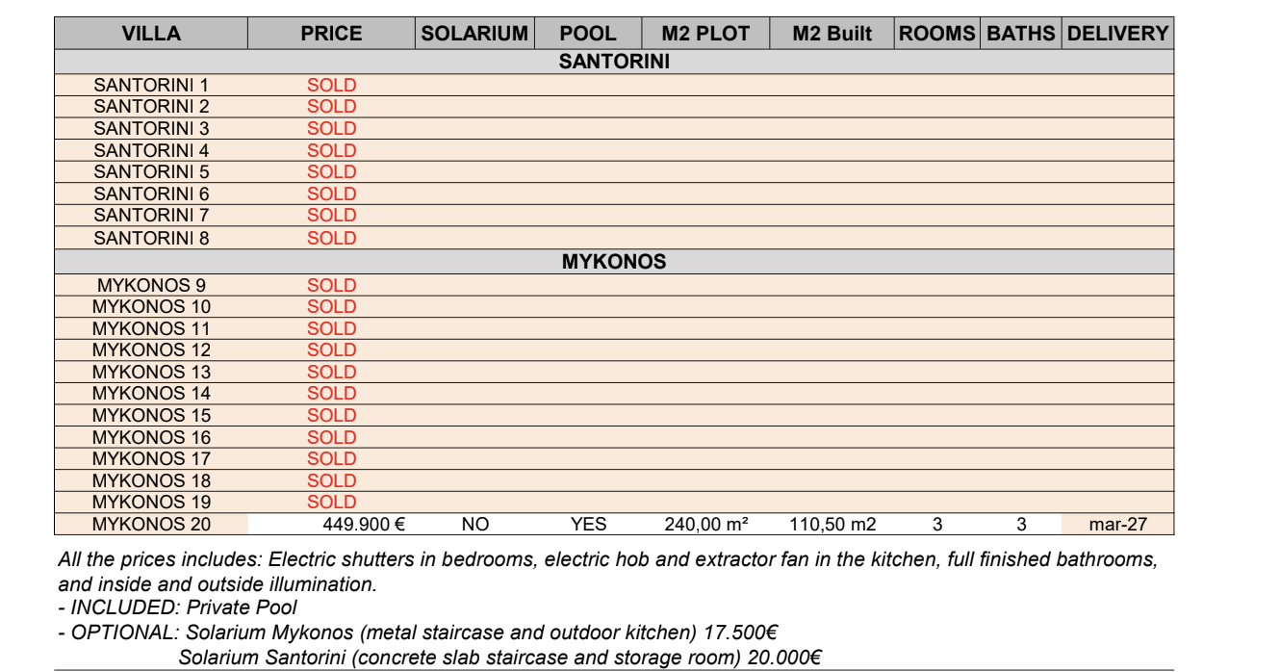This screenshot has width=1280, height=672.
Task: Click the DELIVERY column header
Action: click(1118, 34)
